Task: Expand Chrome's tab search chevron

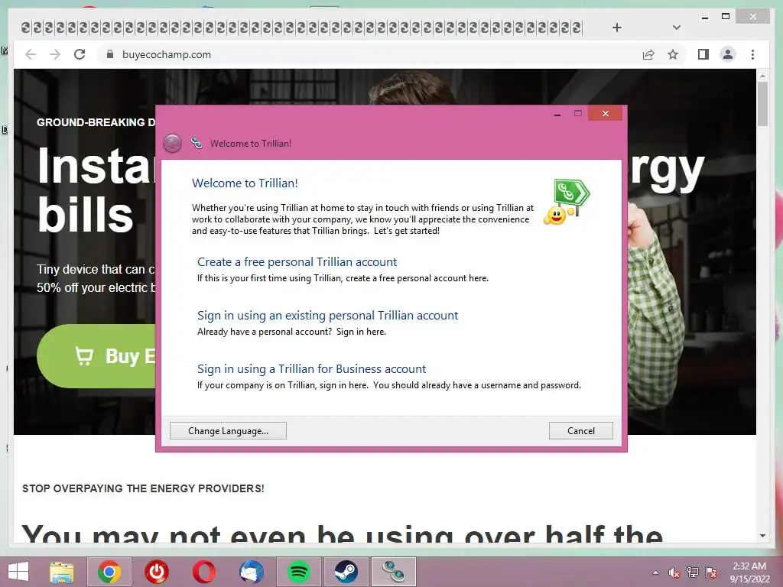Action: 676,28
